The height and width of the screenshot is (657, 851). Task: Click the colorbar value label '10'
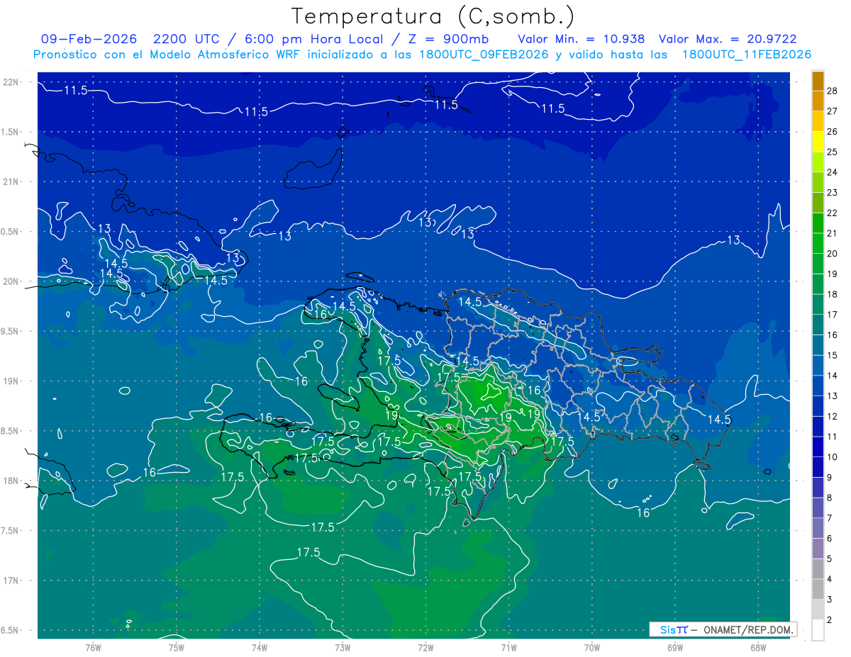(832, 457)
